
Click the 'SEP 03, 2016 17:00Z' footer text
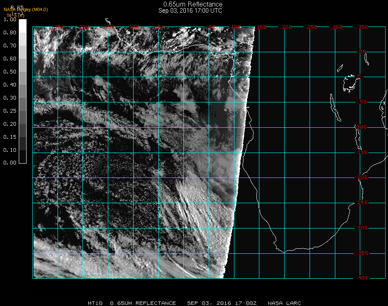tap(222, 303)
